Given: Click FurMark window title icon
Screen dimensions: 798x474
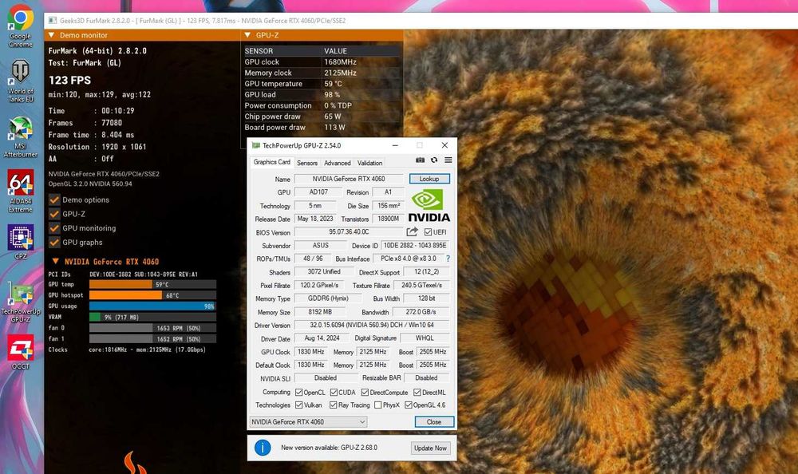Looking at the screenshot, I should (x=53, y=21).
